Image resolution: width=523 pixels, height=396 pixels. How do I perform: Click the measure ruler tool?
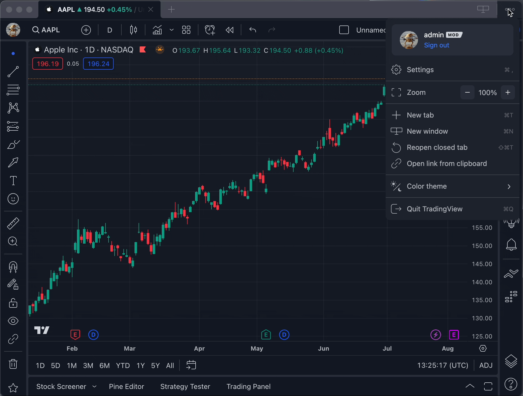[13, 223]
